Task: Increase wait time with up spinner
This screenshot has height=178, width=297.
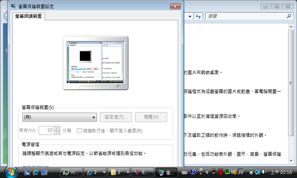Action: (57, 128)
